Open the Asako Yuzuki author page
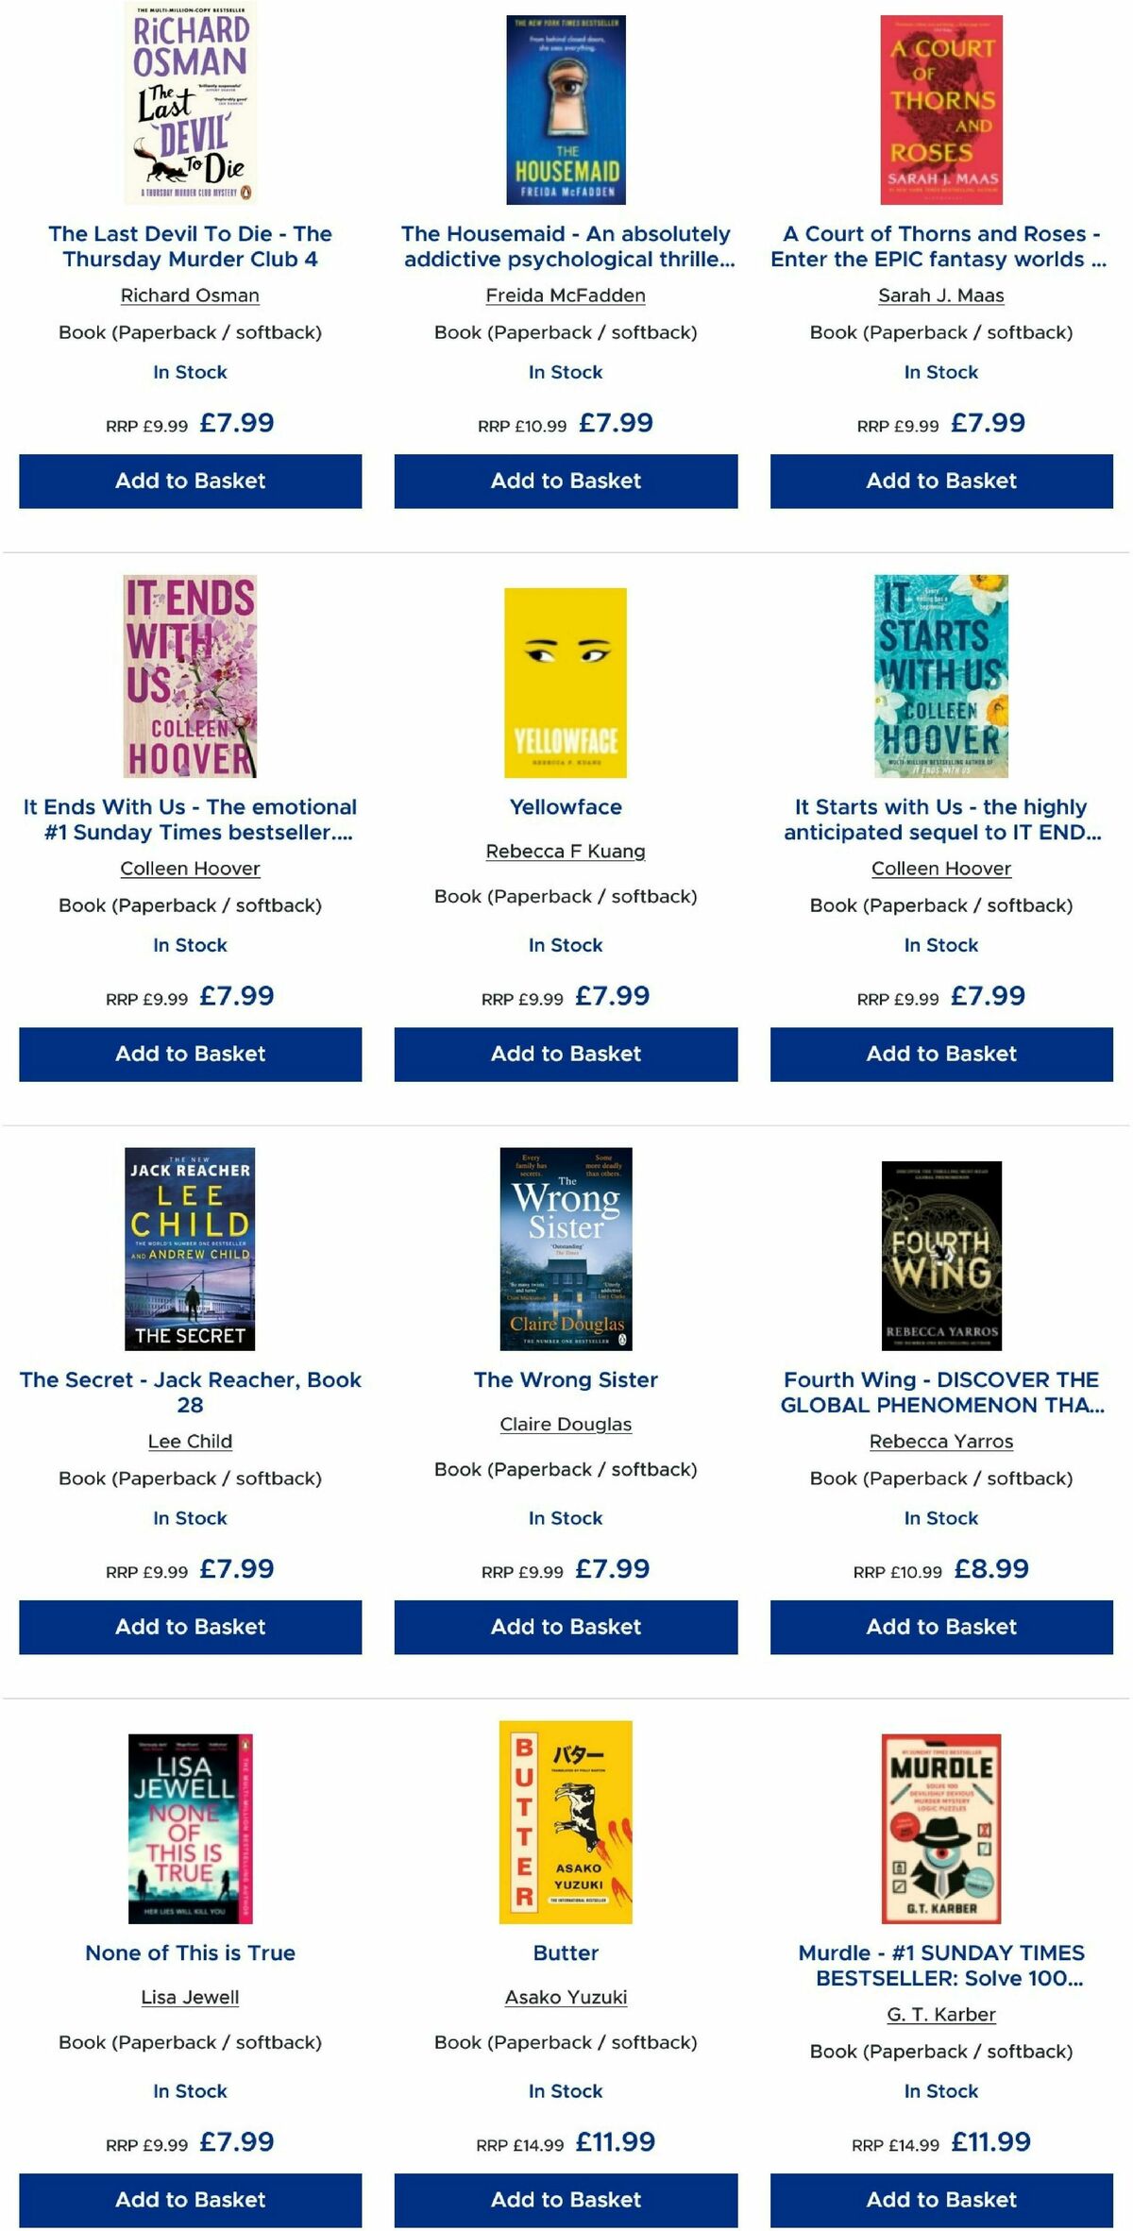Screen dimensions: 1133x2231 point(566,1997)
